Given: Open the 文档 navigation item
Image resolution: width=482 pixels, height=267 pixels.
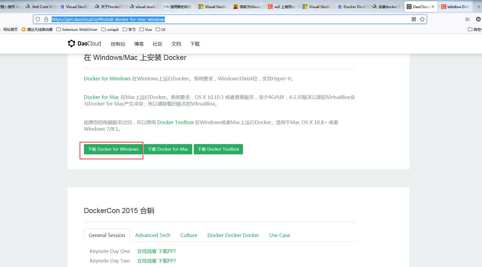Looking at the screenshot, I should pyautogui.click(x=176, y=44).
